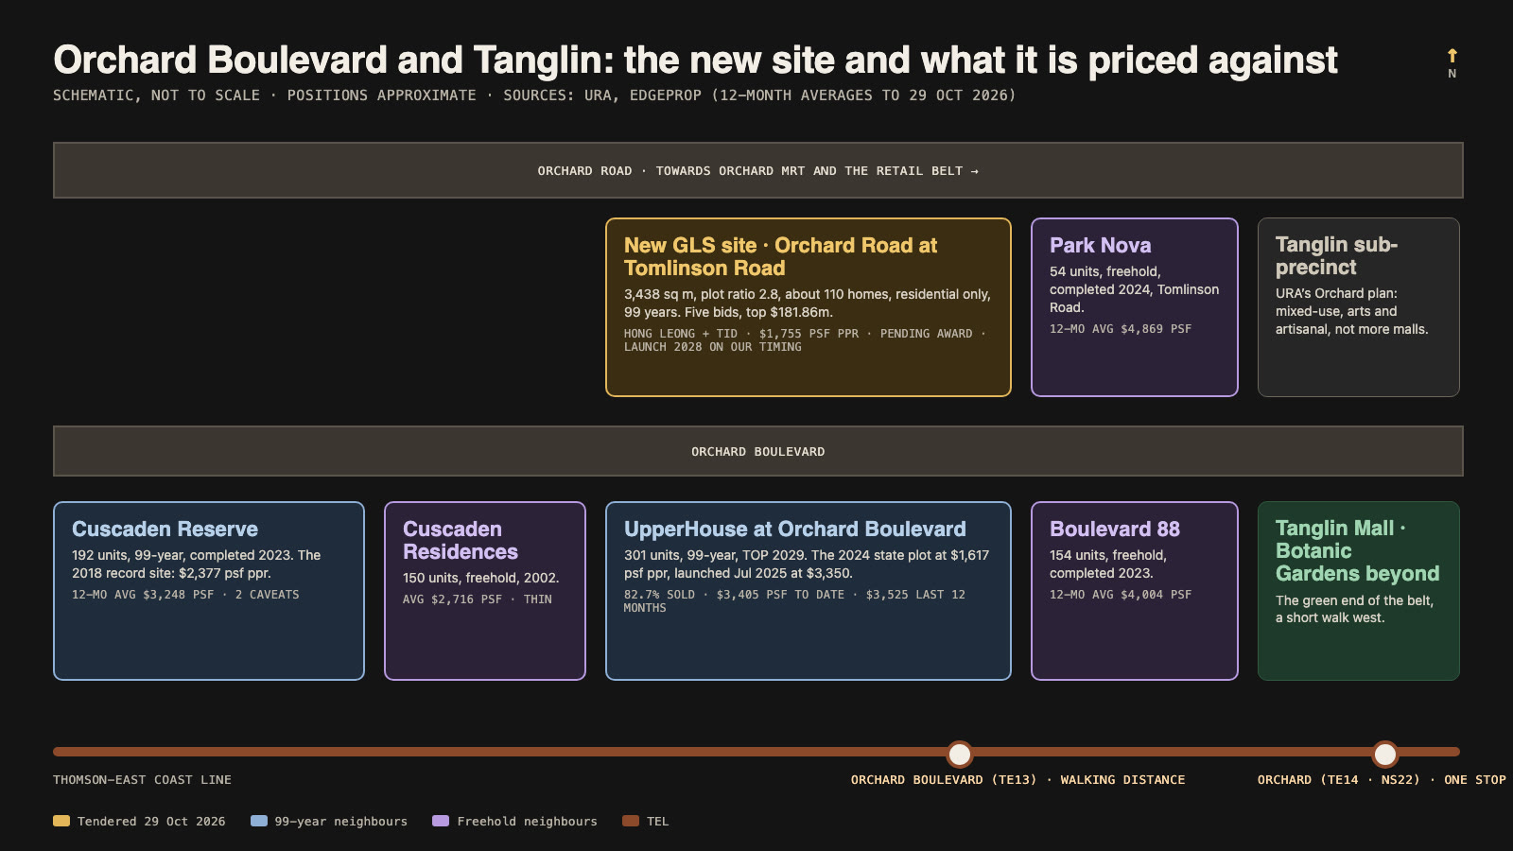The width and height of the screenshot is (1513, 851).
Task: Click the Orchard Road retail belt label
Action: pos(758,171)
